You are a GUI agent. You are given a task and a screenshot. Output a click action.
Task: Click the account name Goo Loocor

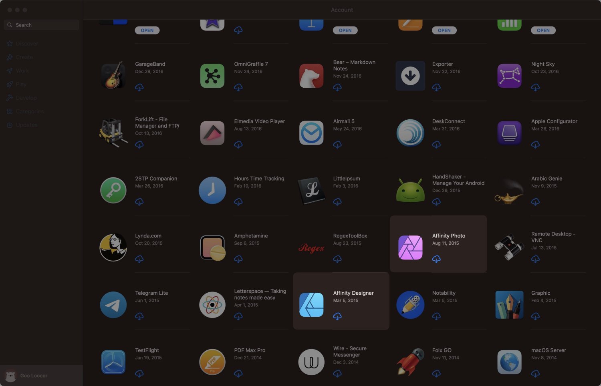tap(34, 376)
